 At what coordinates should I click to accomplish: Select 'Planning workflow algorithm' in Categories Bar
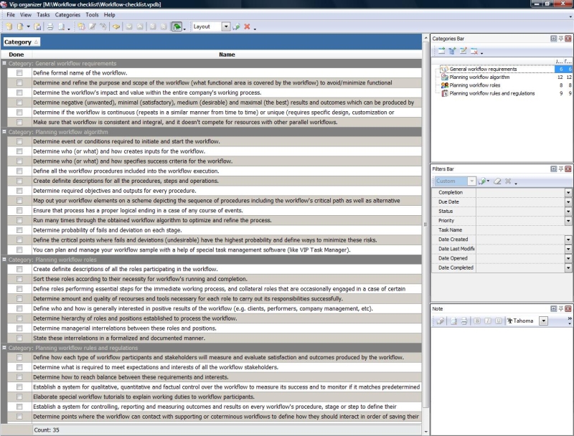[479, 77]
